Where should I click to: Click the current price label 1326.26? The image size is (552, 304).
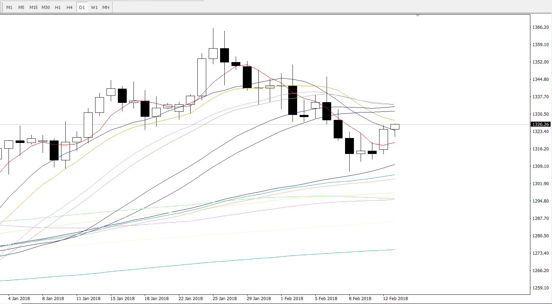tap(540, 125)
